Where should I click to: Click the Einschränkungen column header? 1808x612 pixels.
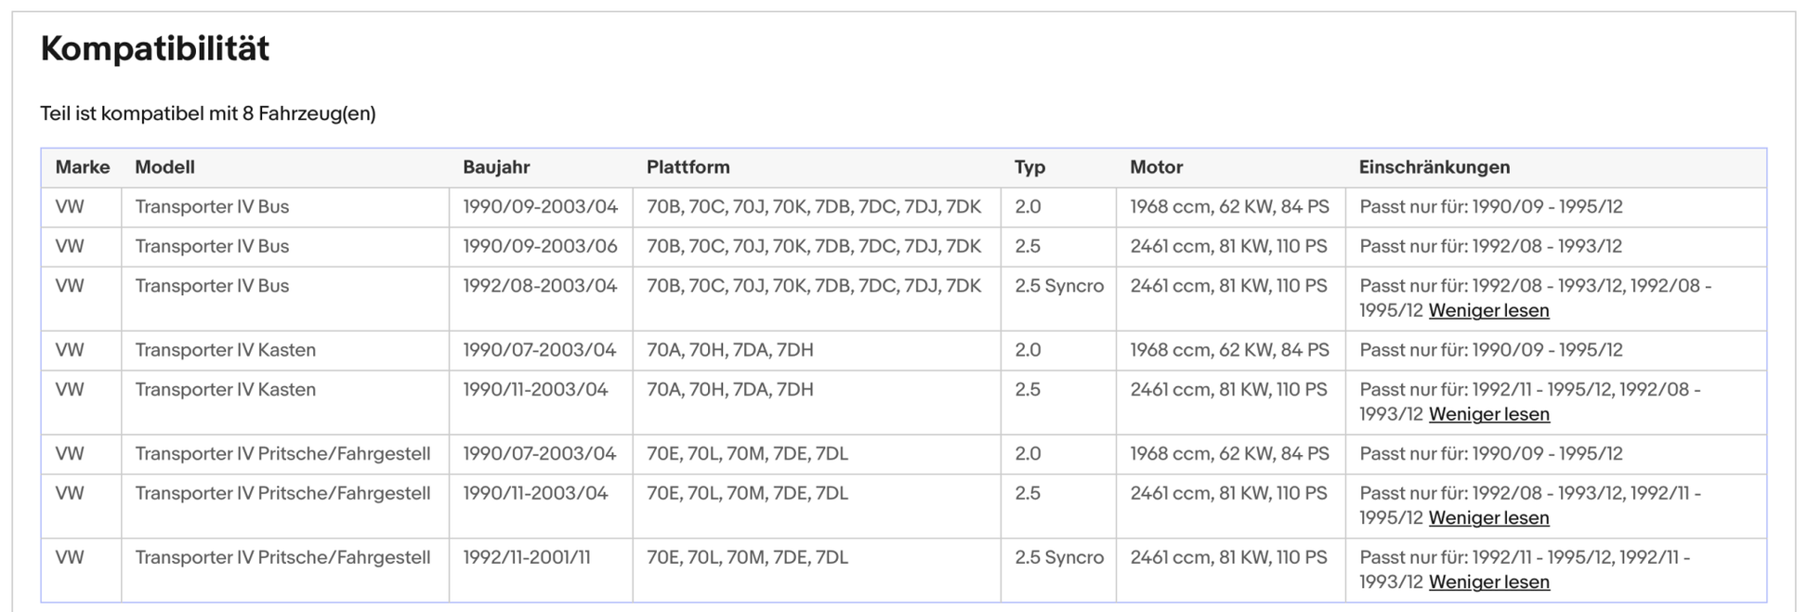[x=1434, y=167]
